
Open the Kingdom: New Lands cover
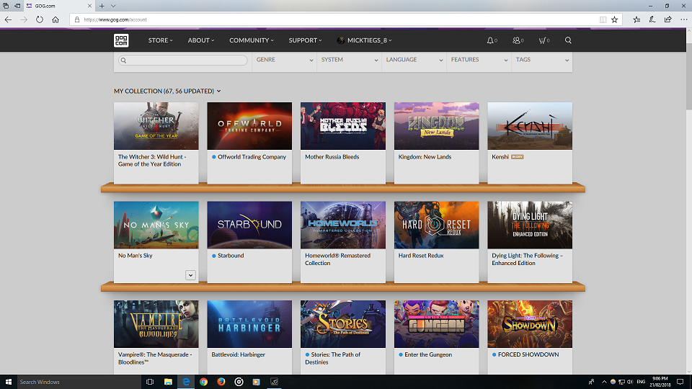coord(437,125)
